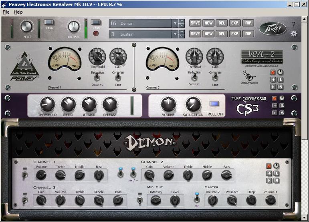309x222 pixels.
Task: Click EXP. in the Sustain preset row
Action: click(235, 34)
